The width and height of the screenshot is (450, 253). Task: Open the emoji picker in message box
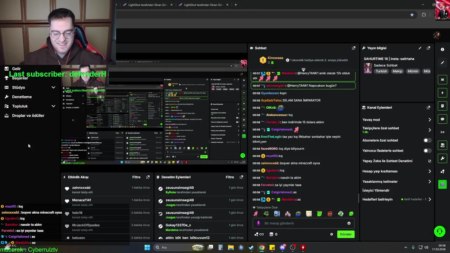point(349,223)
